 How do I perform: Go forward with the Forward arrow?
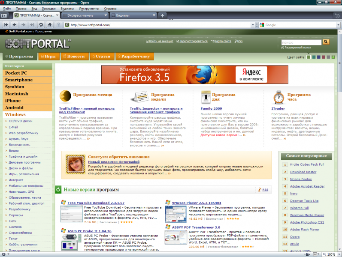(23, 25)
